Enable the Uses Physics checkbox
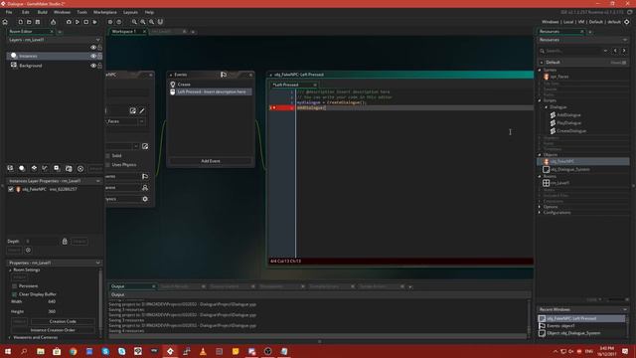Screen dimensions: 636x358 (108, 165)
